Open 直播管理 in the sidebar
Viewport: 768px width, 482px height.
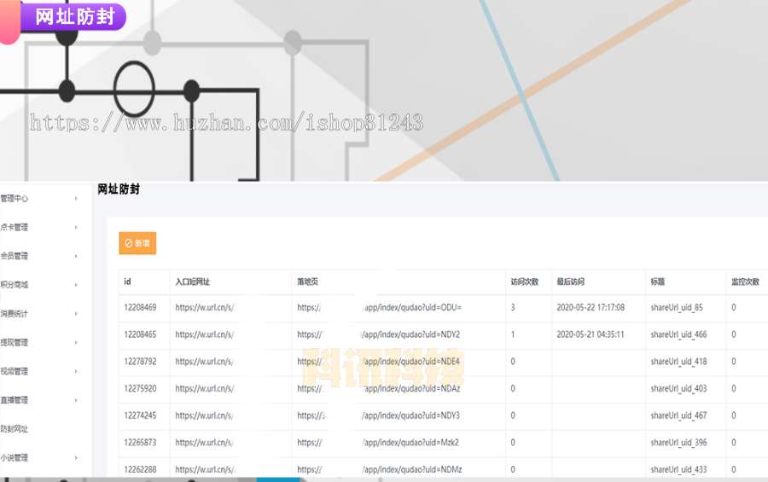(x=15, y=400)
